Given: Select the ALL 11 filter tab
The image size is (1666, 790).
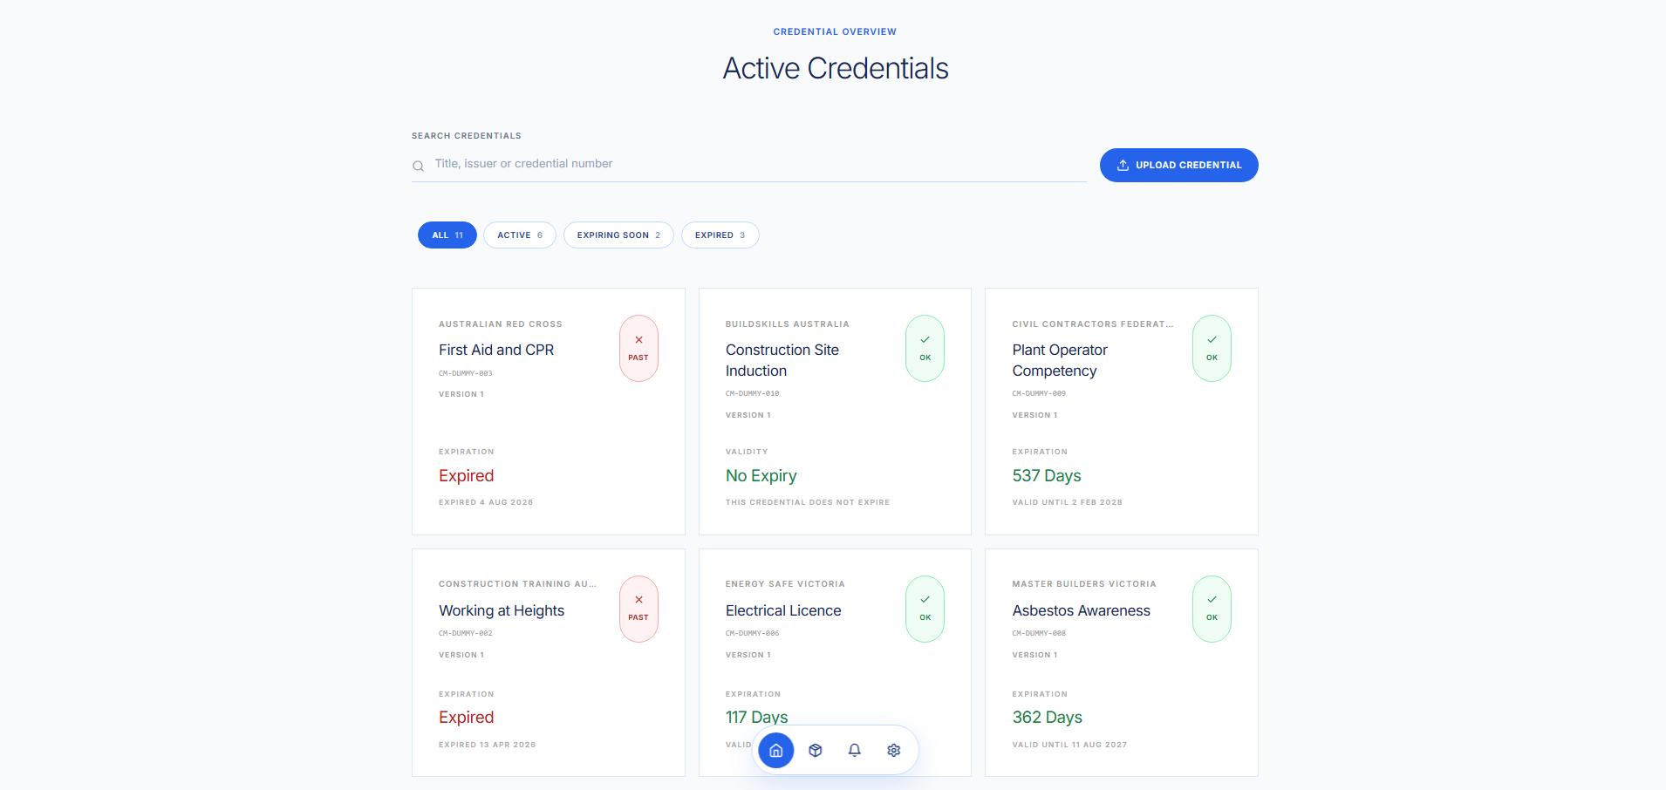Looking at the screenshot, I should click(447, 235).
